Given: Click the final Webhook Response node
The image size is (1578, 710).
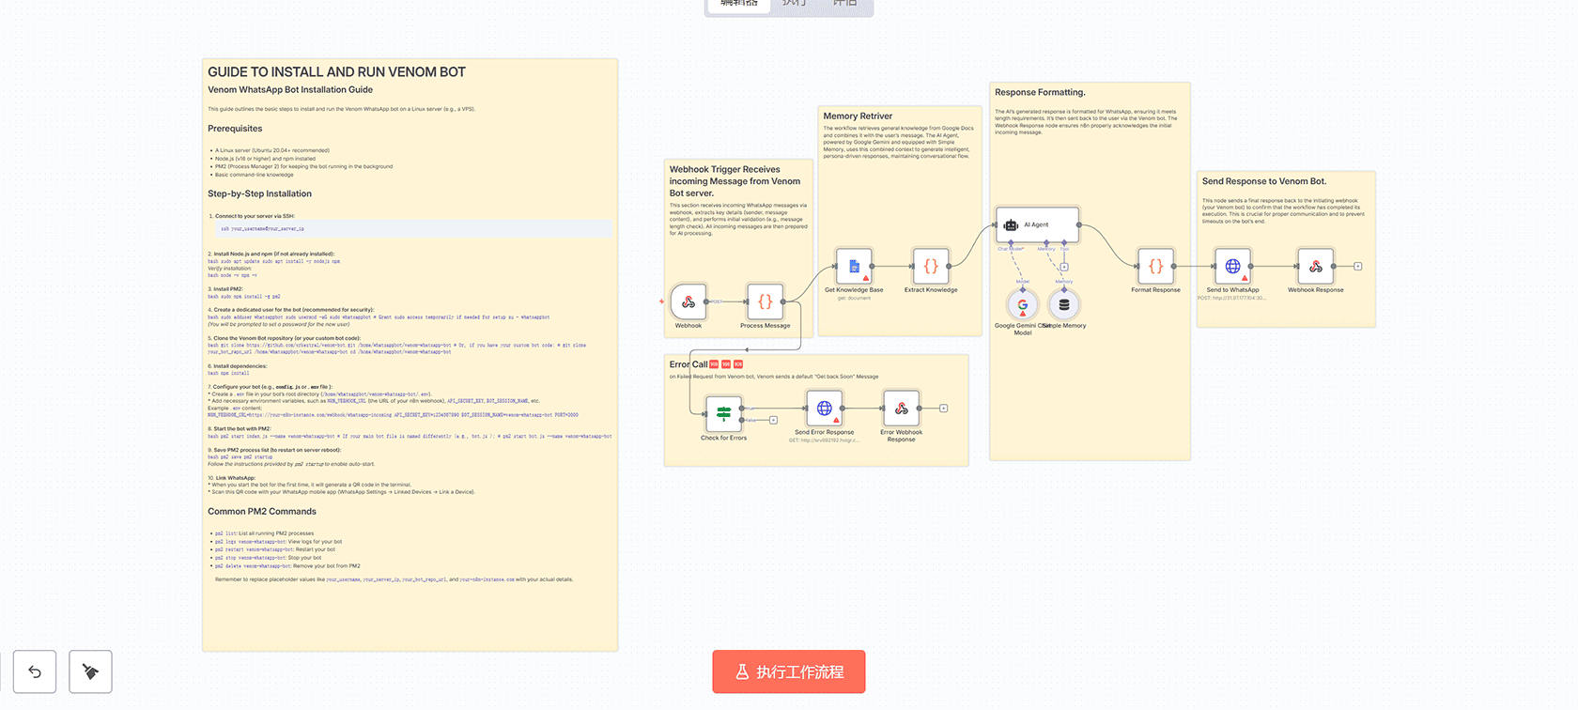Looking at the screenshot, I should click(x=1315, y=267).
